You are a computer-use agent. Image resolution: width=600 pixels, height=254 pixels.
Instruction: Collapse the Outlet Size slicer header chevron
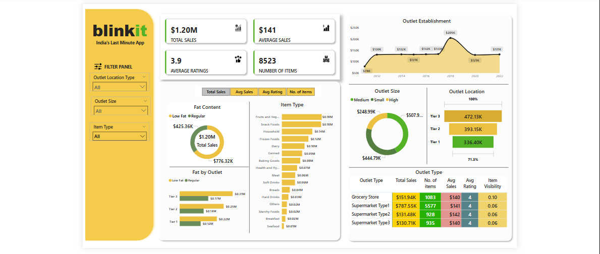144,101
